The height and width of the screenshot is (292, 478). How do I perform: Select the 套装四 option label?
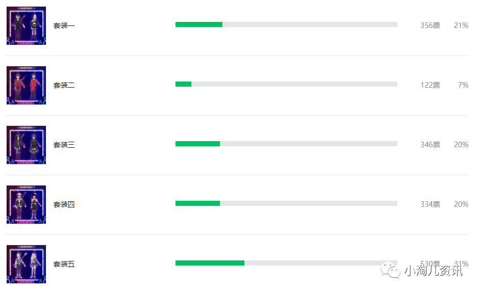point(64,205)
